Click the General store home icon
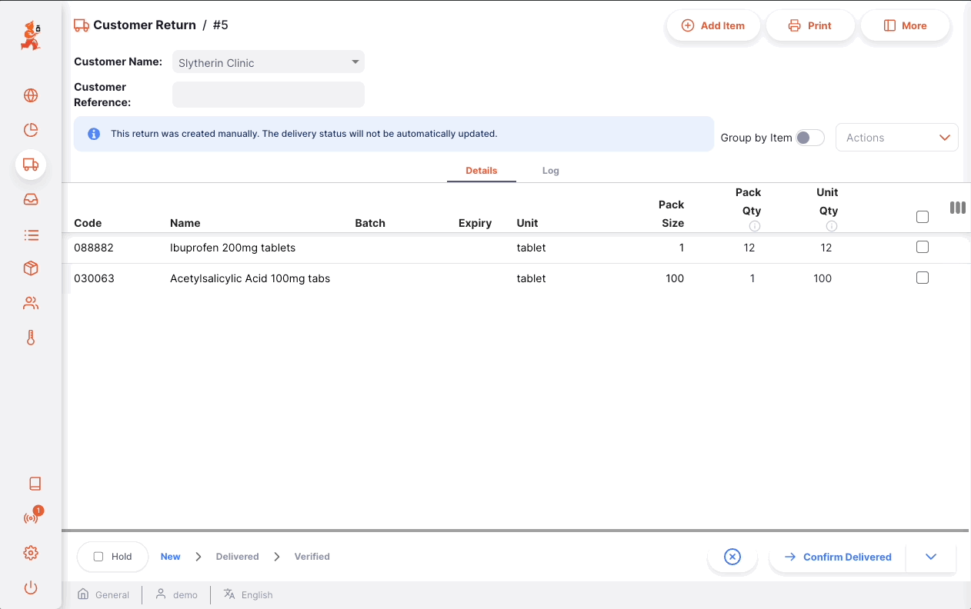This screenshot has height=609, width=971. coord(83,594)
